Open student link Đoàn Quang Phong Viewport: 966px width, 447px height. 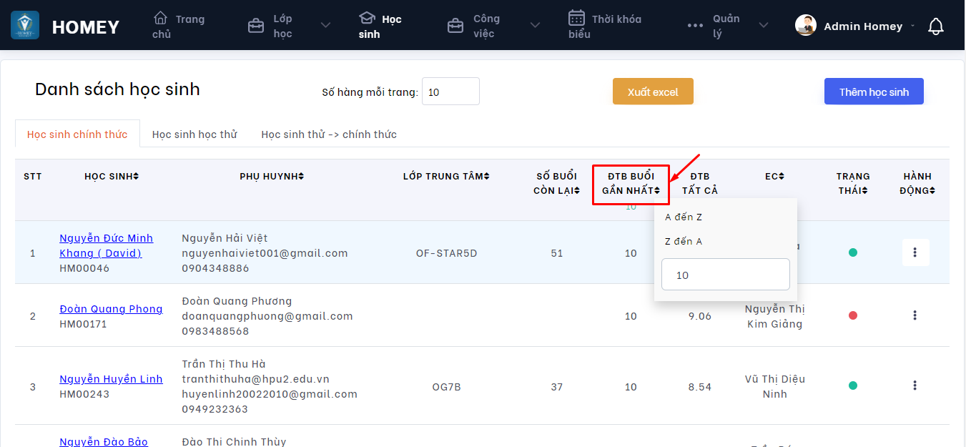pos(111,309)
